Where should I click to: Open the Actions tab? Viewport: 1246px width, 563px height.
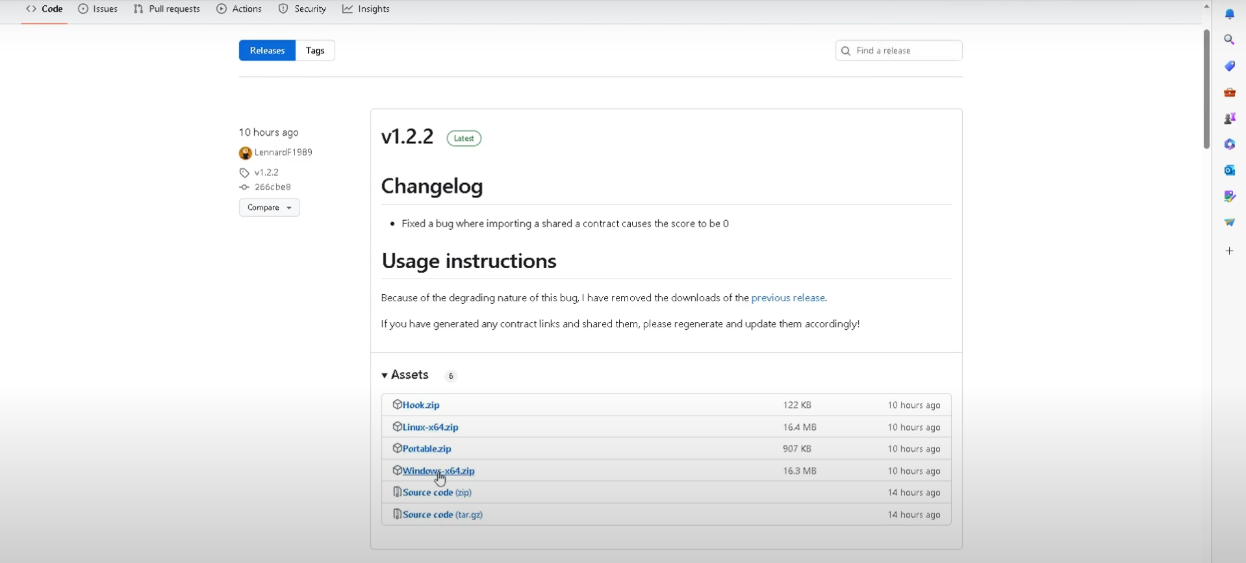tap(239, 9)
